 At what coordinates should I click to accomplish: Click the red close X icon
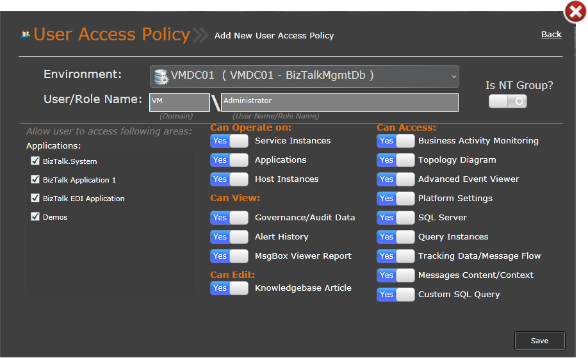[x=575, y=12]
